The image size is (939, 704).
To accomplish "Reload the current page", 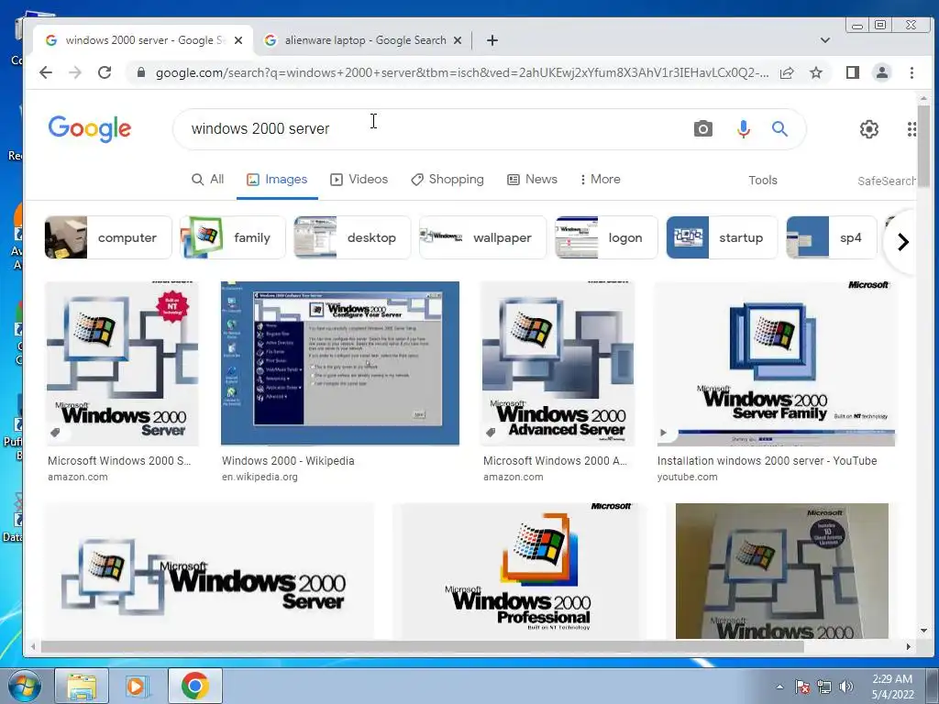I will point(105,73).
